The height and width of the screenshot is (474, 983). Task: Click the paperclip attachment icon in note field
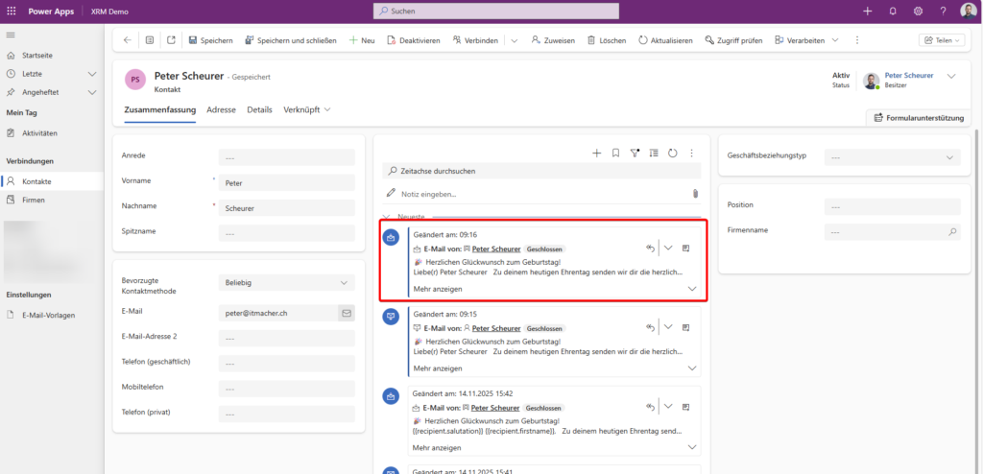point(695,194)
